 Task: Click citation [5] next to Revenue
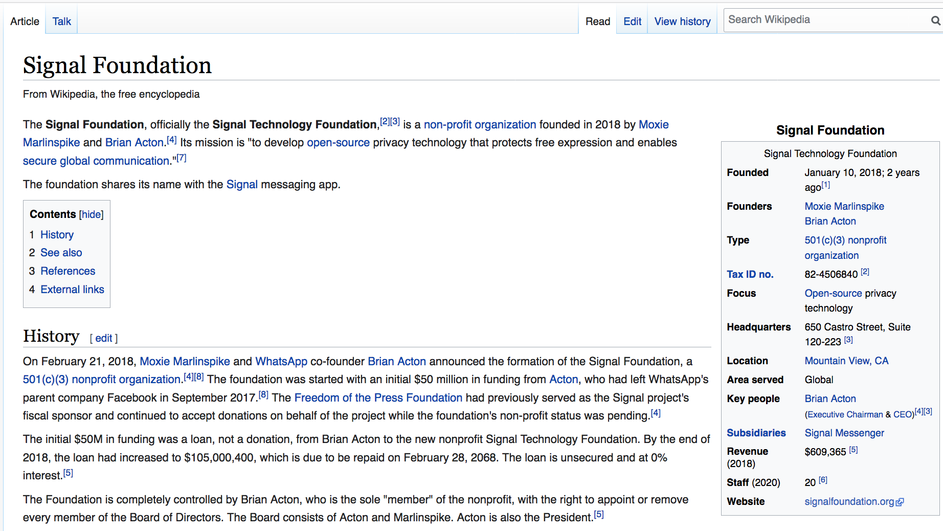coord(854,450)
